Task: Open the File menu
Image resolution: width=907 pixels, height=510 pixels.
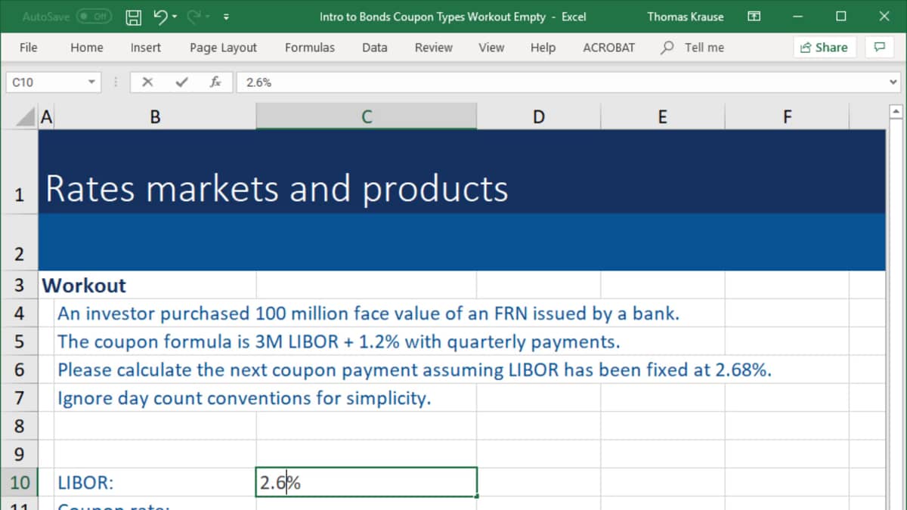Action: pos(28,47)
